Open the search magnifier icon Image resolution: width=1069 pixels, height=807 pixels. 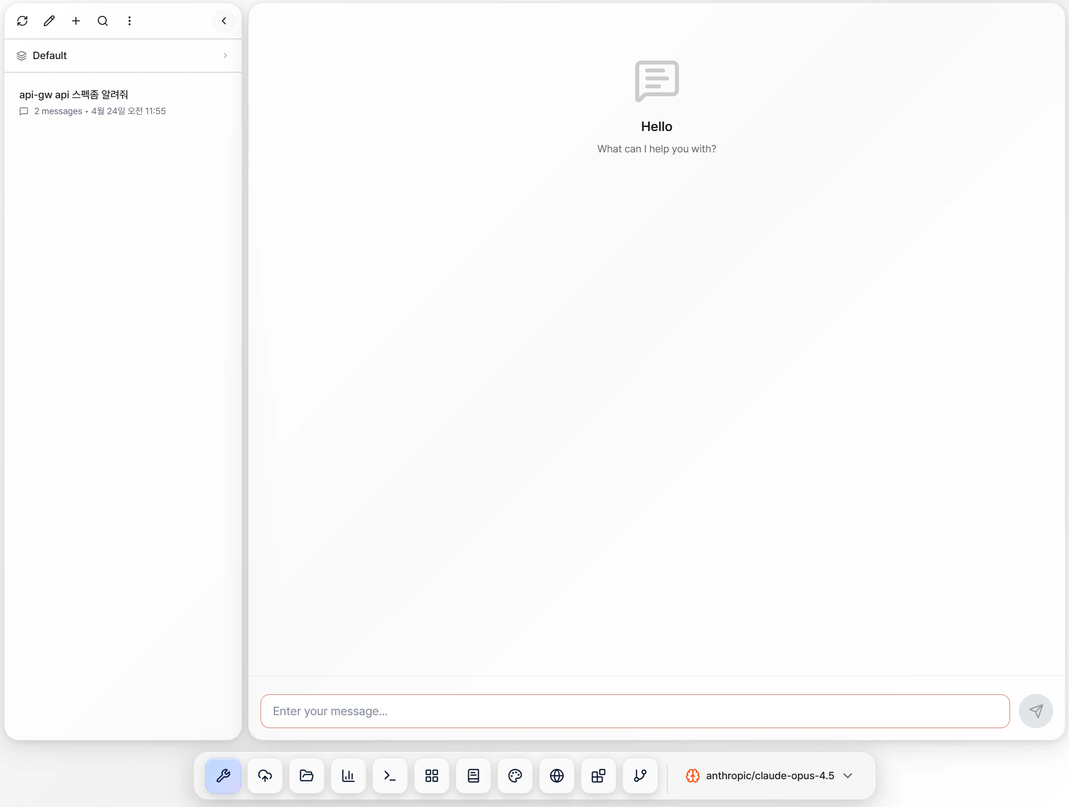tap(103, 21)
